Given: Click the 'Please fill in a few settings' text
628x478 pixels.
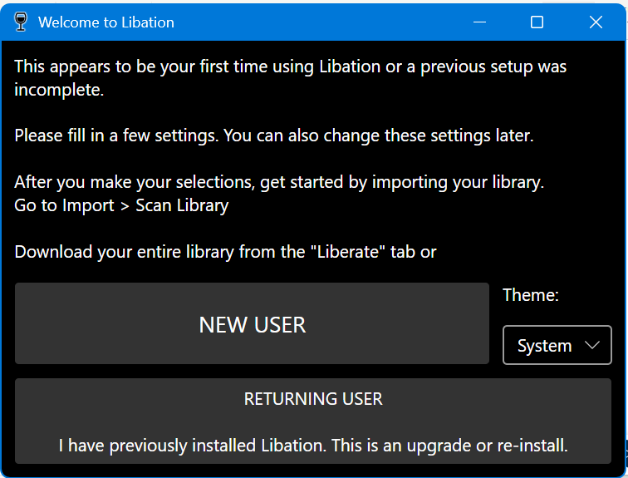Looking at the screenshot, I should tap(273, 135).
